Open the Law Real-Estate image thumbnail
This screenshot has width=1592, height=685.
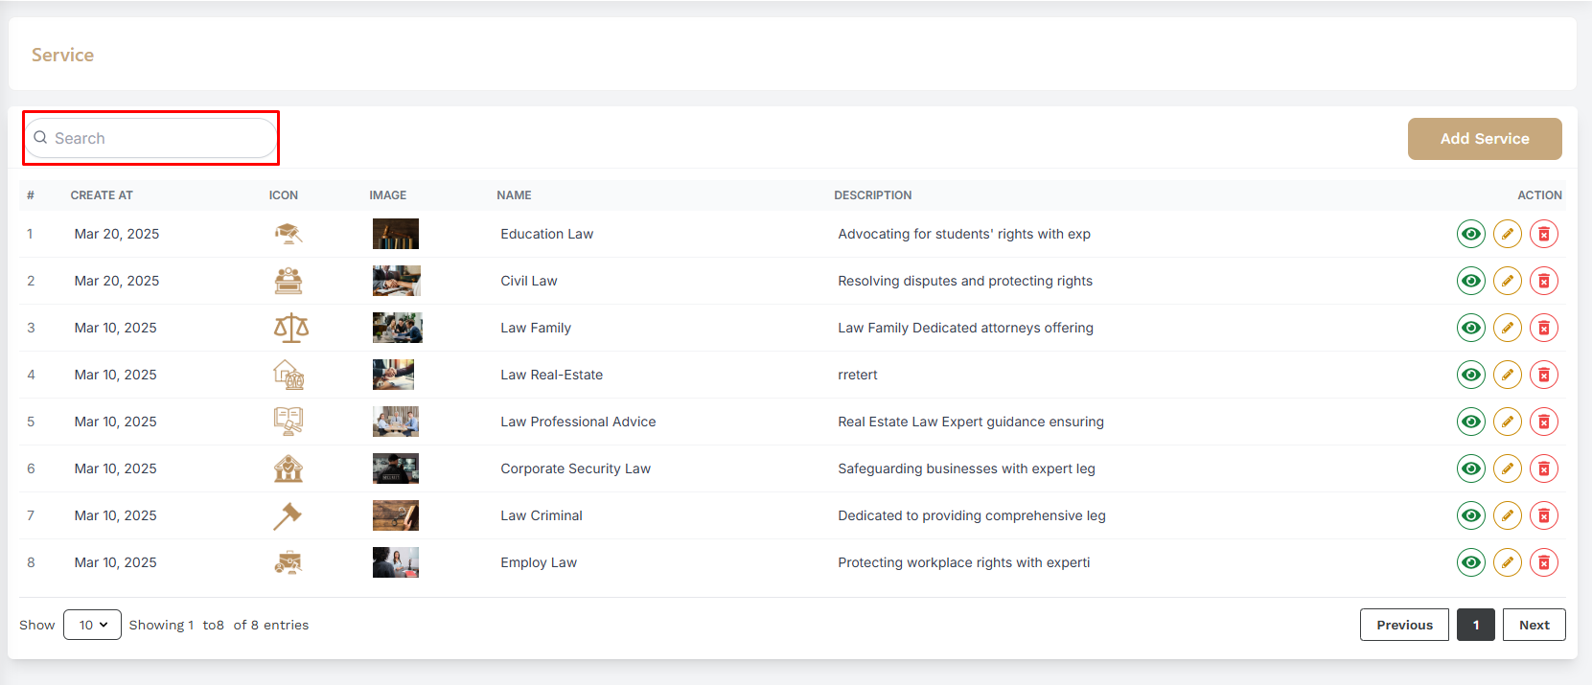tap(393, 375)
